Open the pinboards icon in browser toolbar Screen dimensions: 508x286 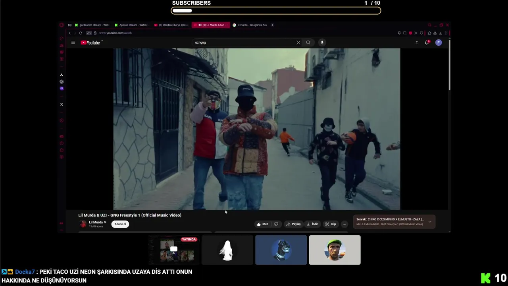click(399, 33)
